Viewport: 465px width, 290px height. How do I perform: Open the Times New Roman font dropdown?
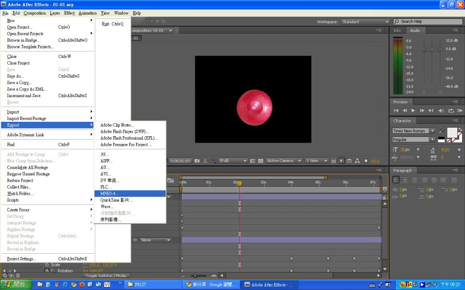432,131
